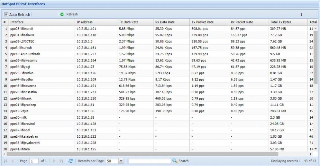Image resolution: width=320 pixels, height=166 pixels.
Task: Jump to last page arrow icon
Action: 61,161
